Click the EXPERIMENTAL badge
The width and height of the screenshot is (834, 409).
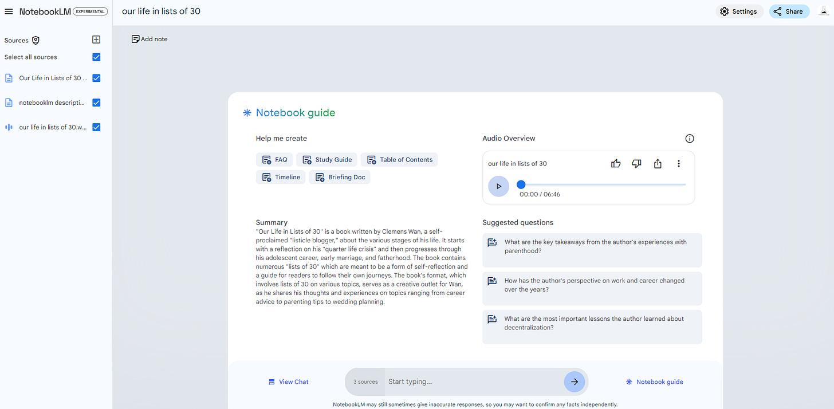[91, 11]
